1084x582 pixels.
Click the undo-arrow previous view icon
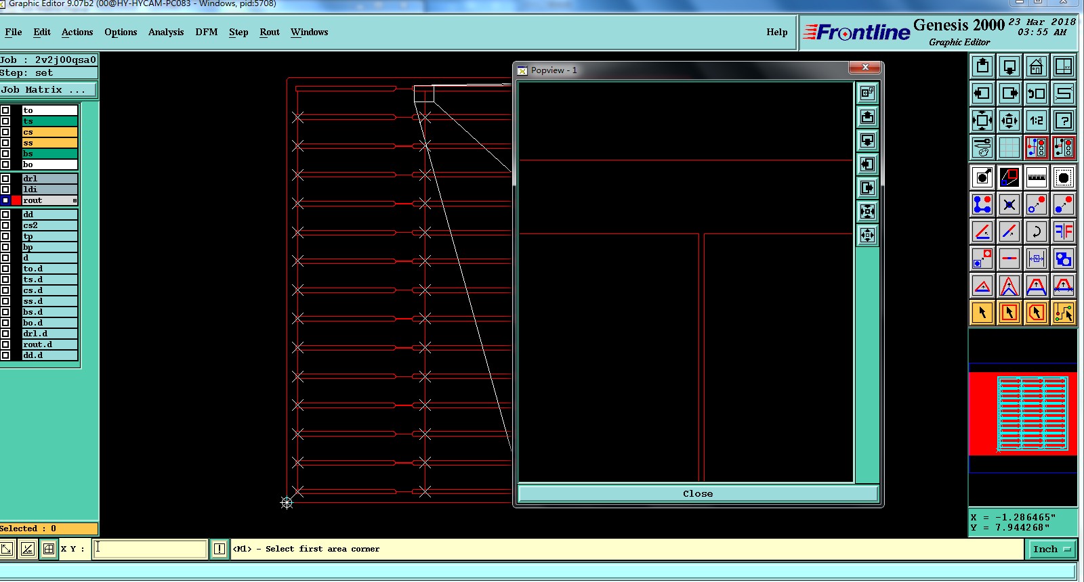pos(1037,93)
